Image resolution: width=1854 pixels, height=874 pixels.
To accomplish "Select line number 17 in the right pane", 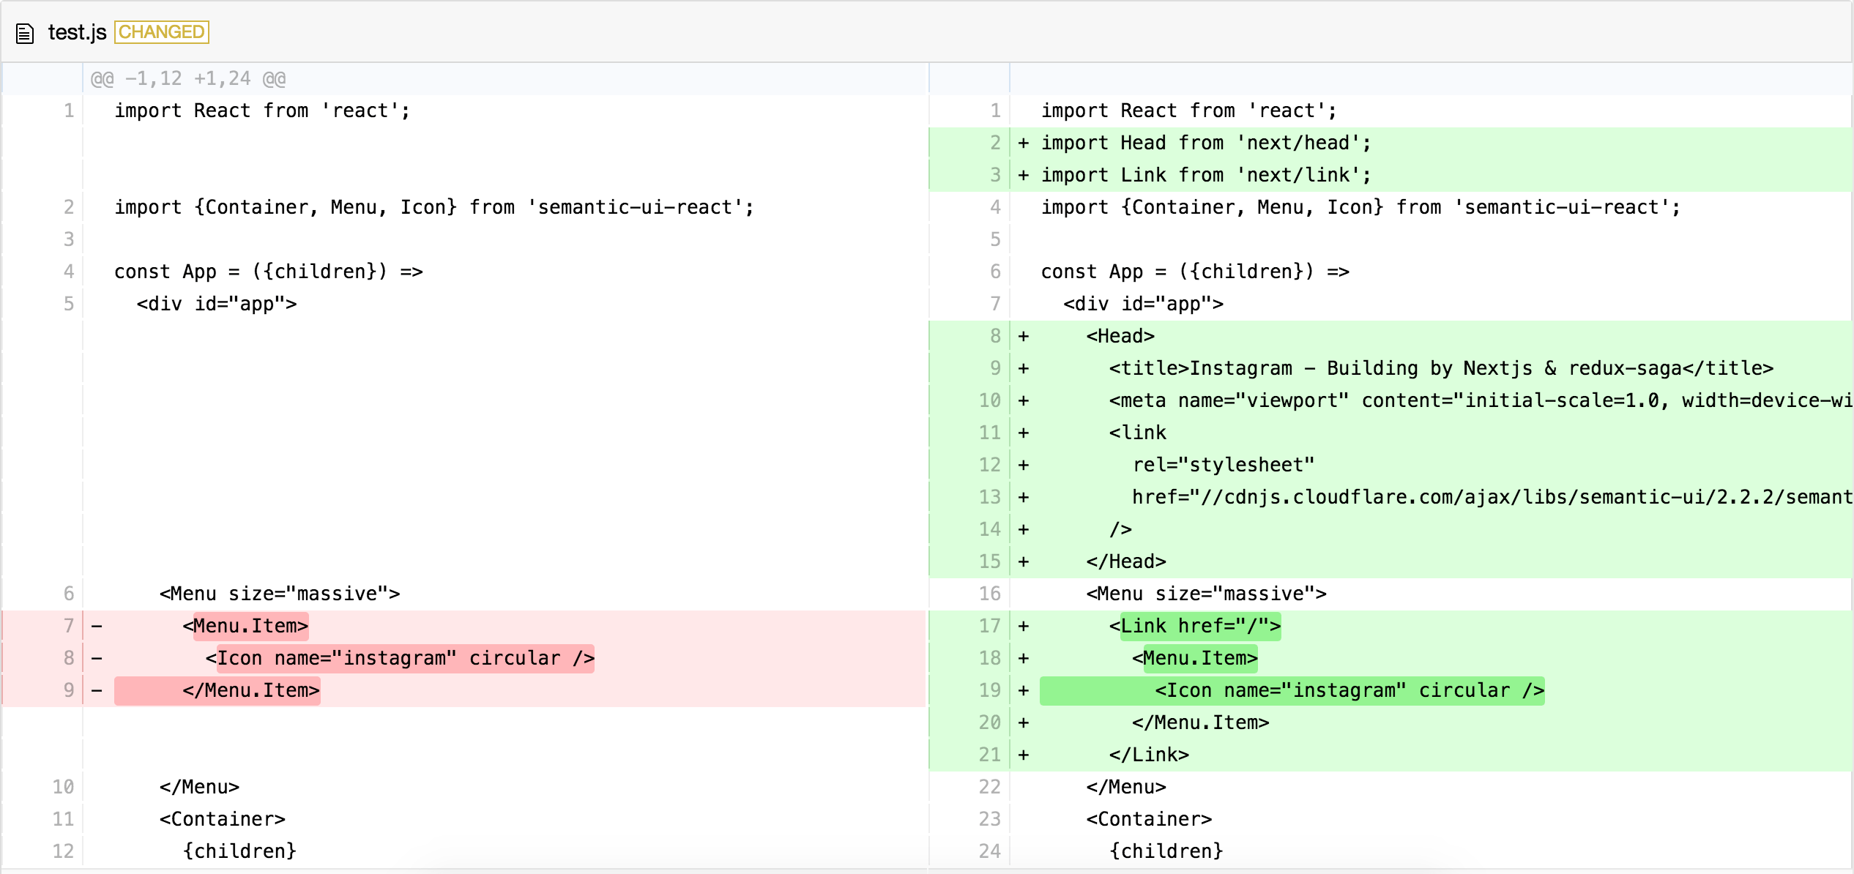I will 989,626.
